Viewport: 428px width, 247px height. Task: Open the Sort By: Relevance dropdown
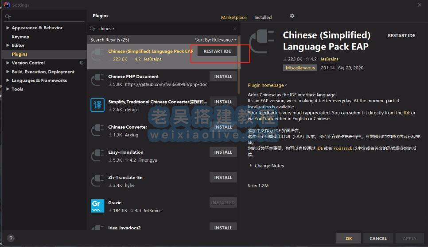tap(216, 40)
